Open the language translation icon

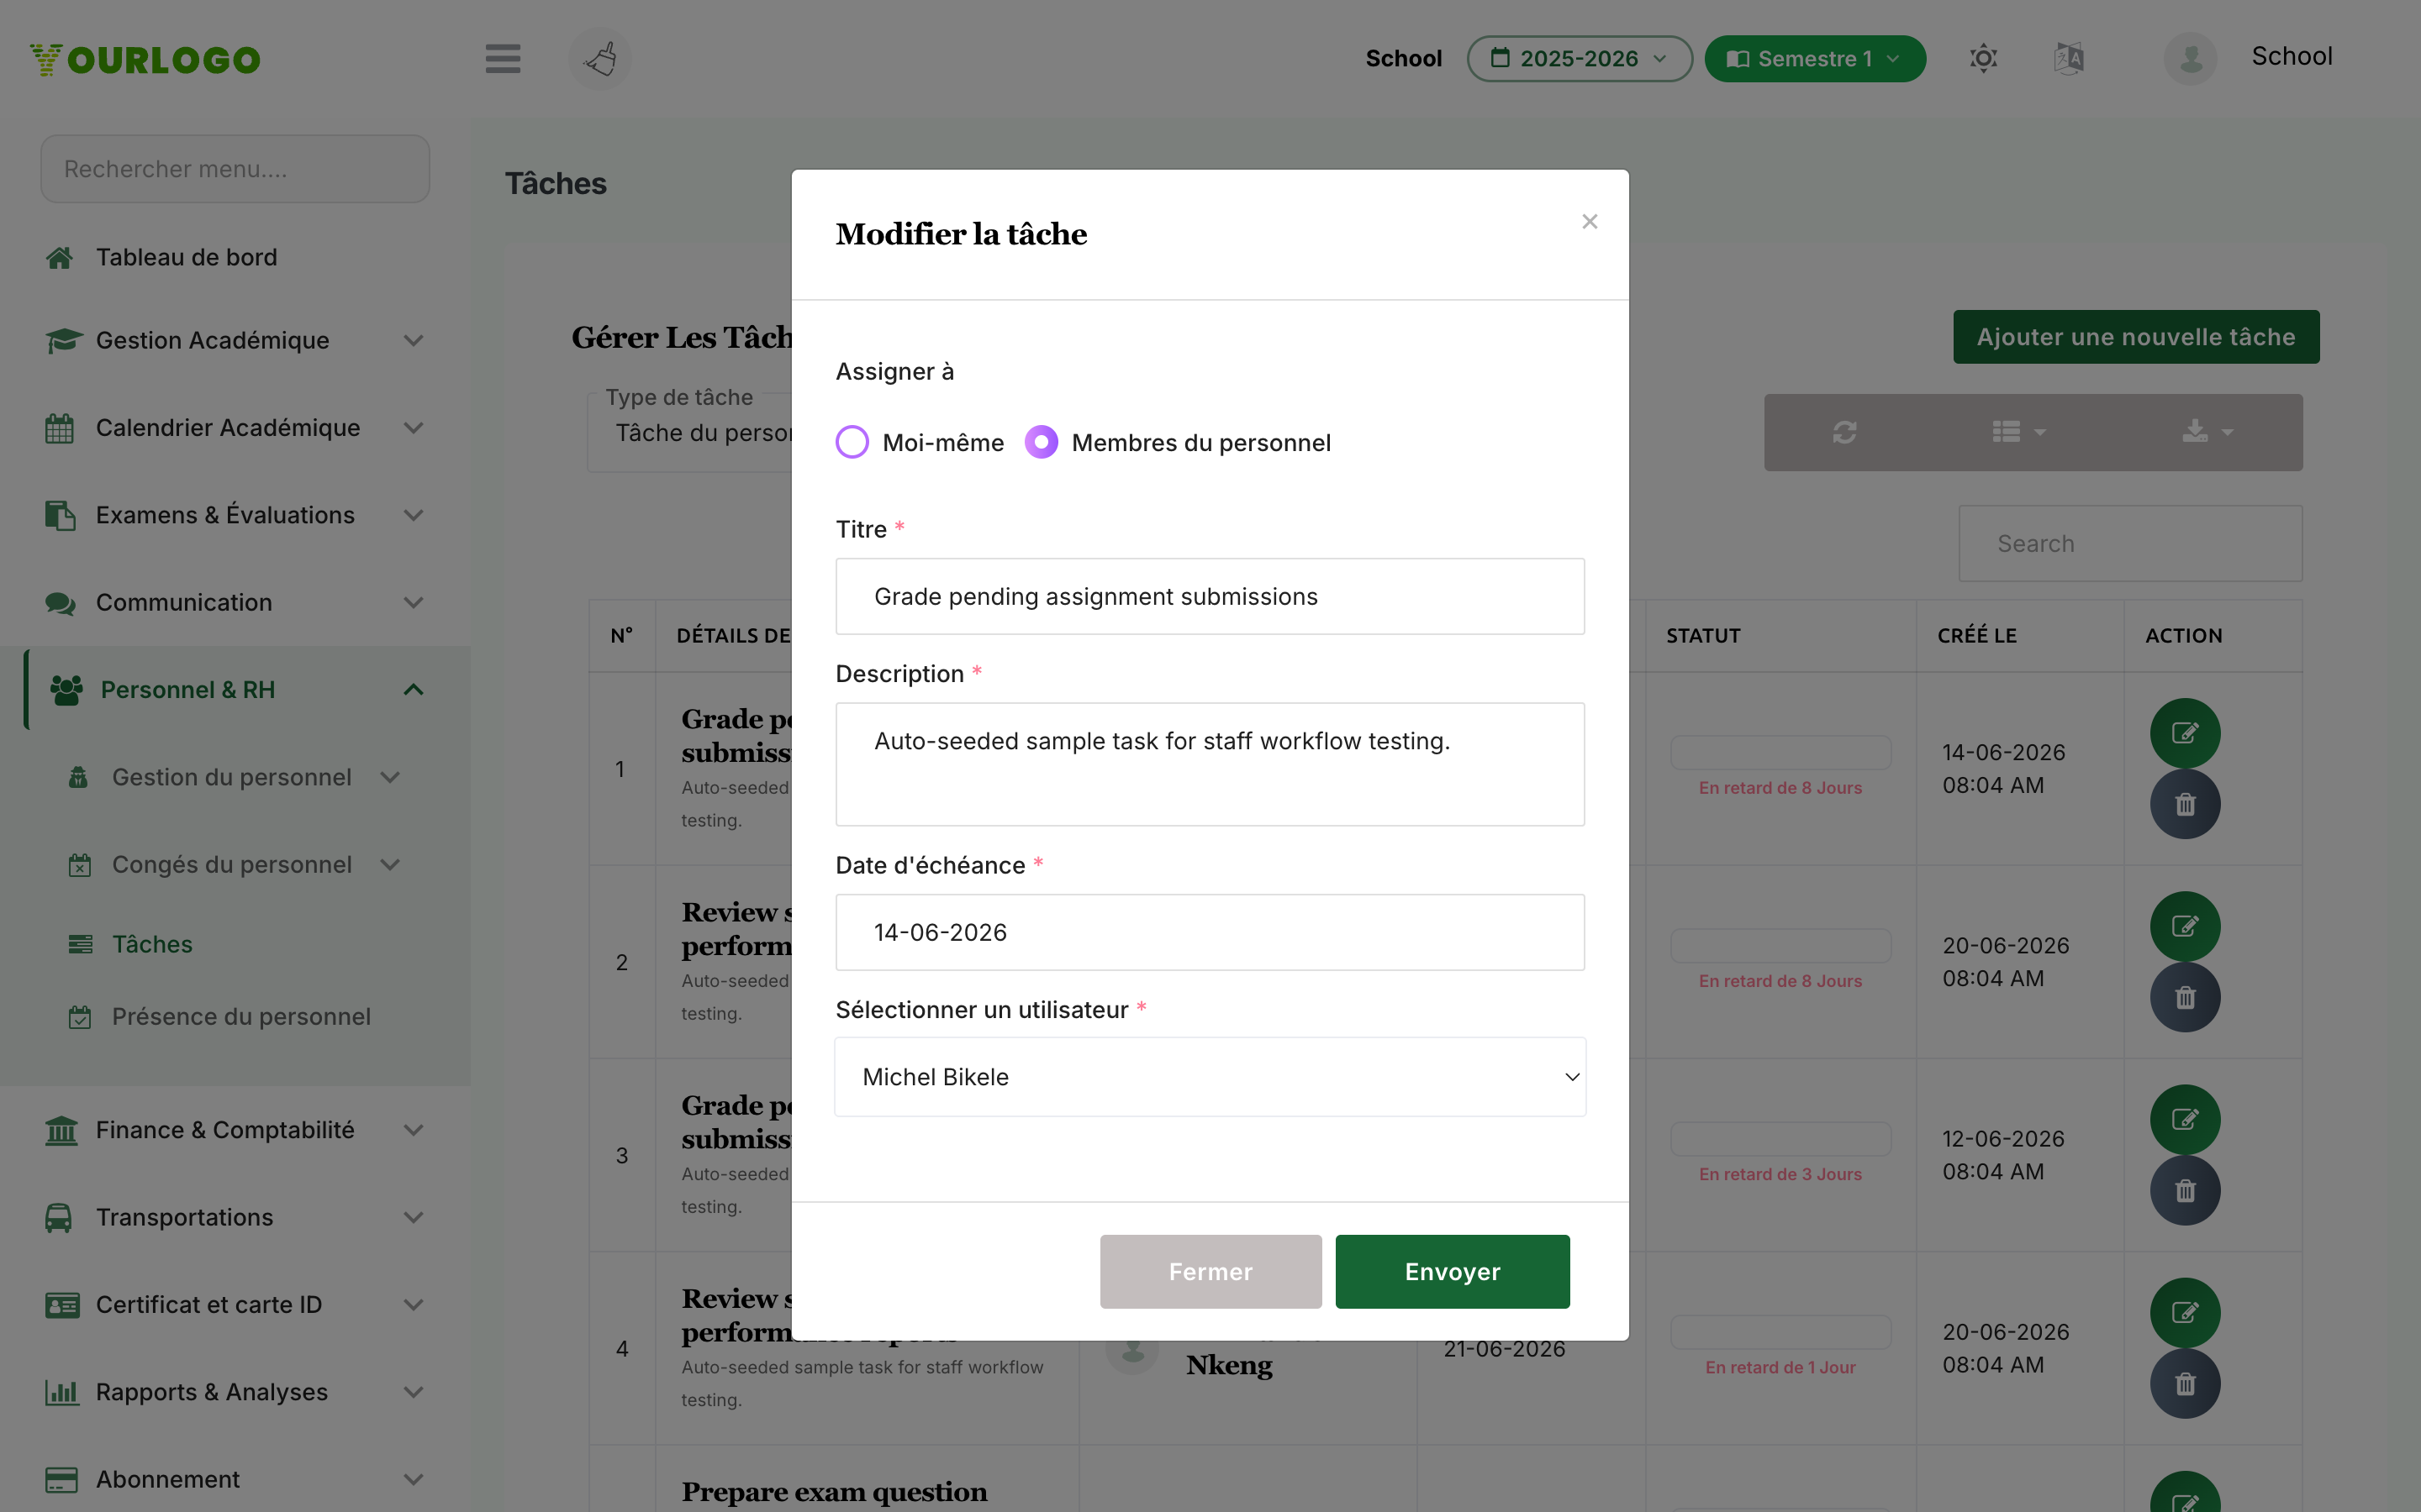pyautogui.click(x=2069, y=58)
